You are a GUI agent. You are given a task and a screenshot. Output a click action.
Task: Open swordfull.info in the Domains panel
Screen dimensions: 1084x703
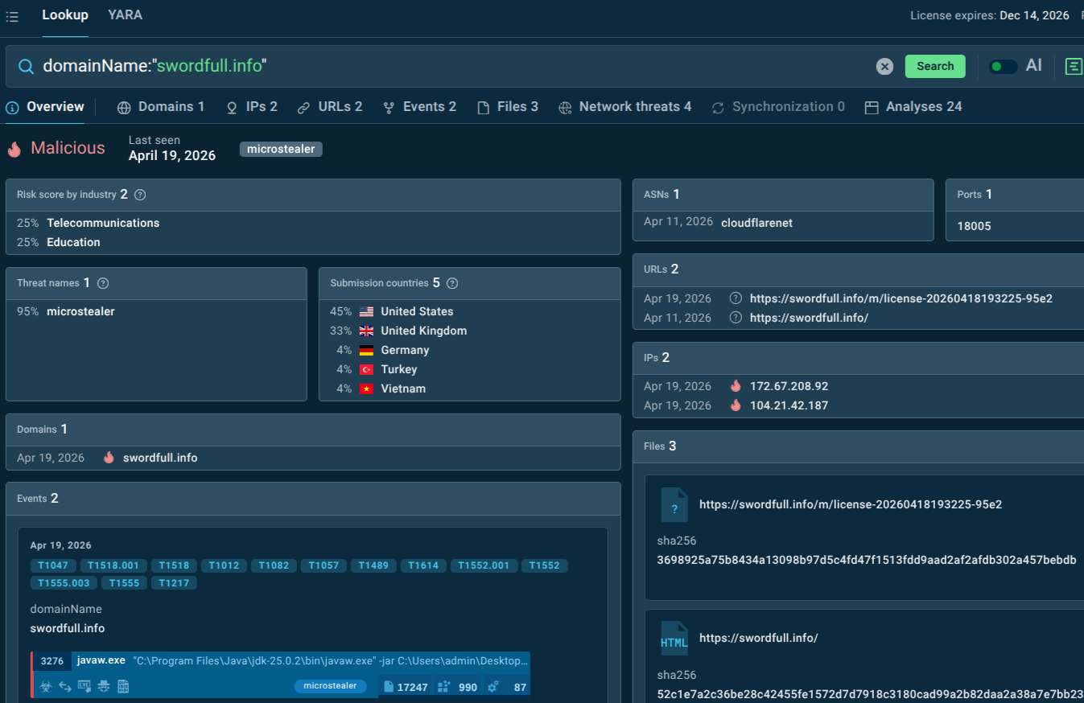160,458
